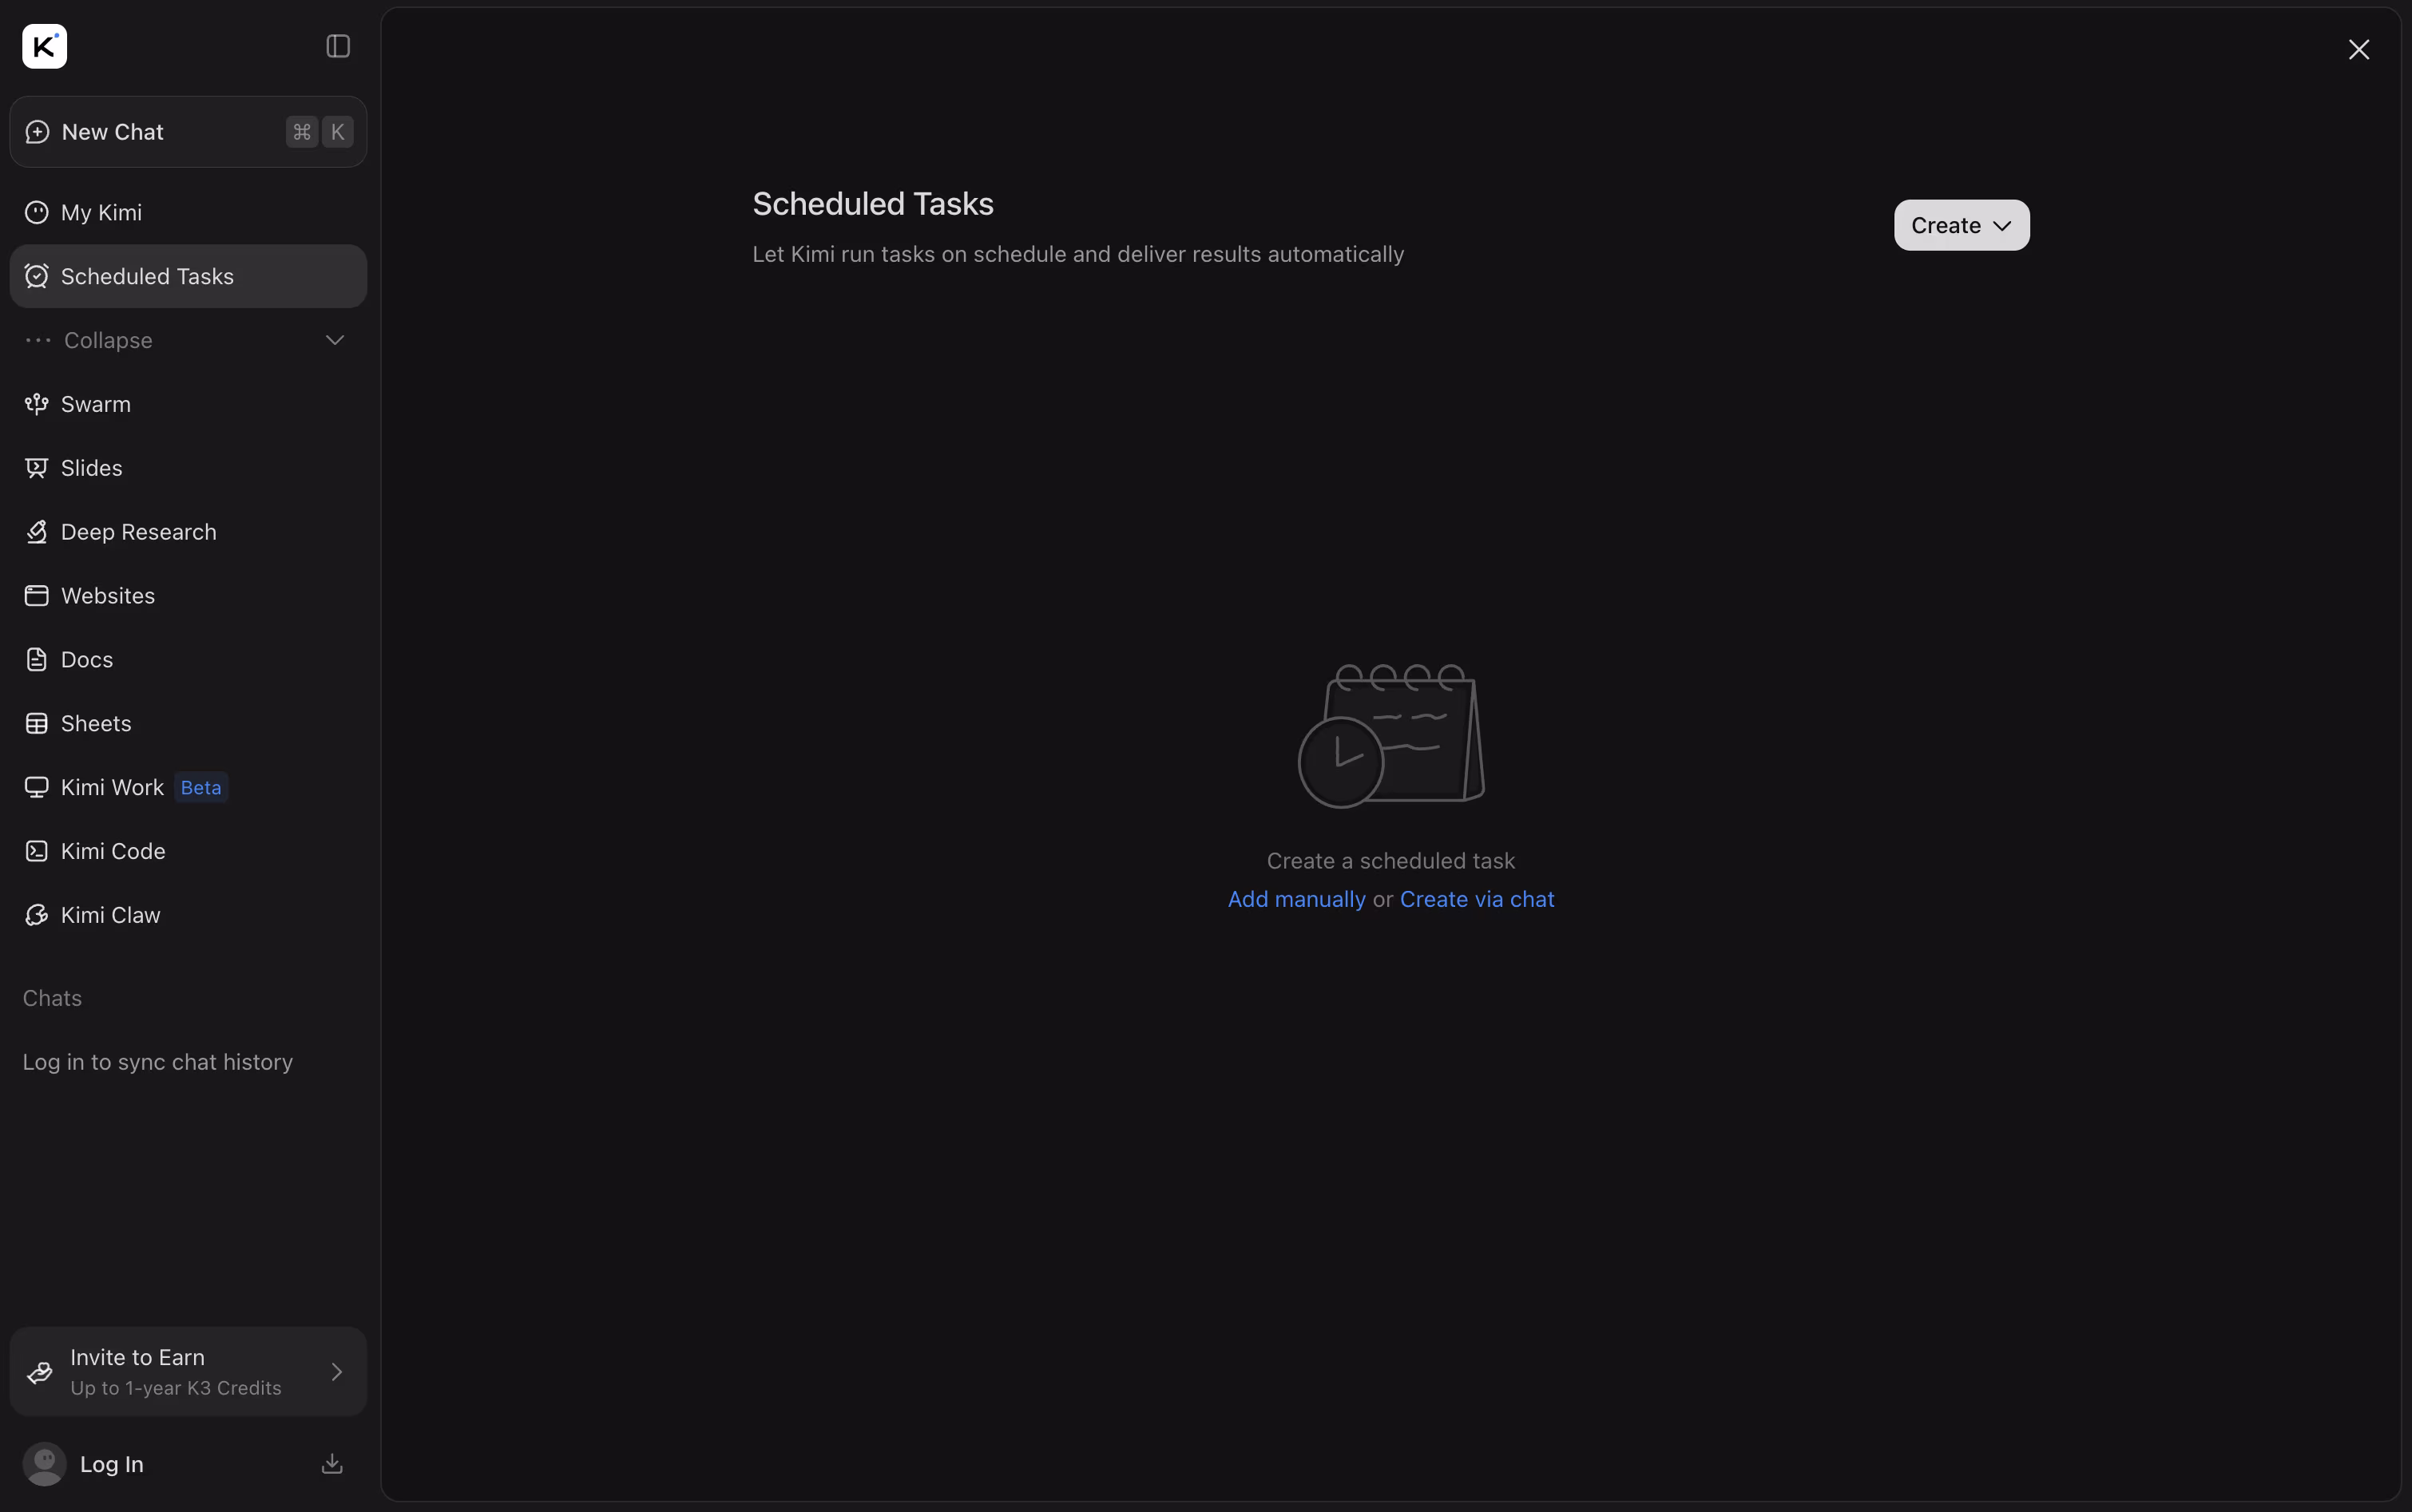Start a New Chat
The height and width of the screenshot is (1512, 2412).
click(188, 132)
